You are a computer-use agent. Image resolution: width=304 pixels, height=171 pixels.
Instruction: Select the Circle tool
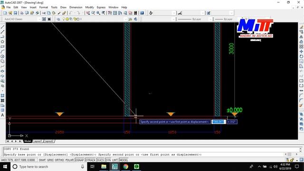(2, 57)
